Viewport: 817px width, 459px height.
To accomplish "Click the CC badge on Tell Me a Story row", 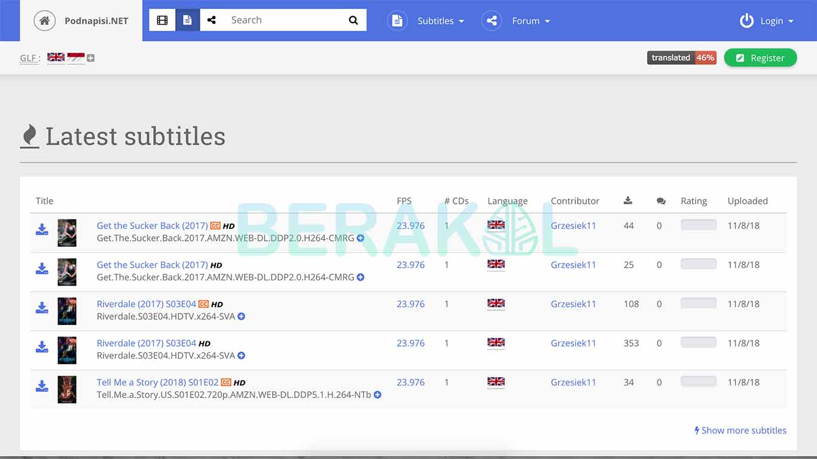I will point(226,382).
